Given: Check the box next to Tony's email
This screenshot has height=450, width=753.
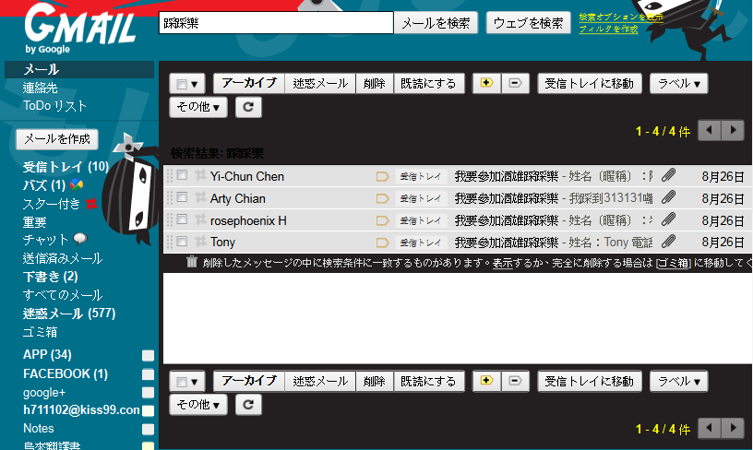Looking at the screenshot, I should tap(183, 242).
